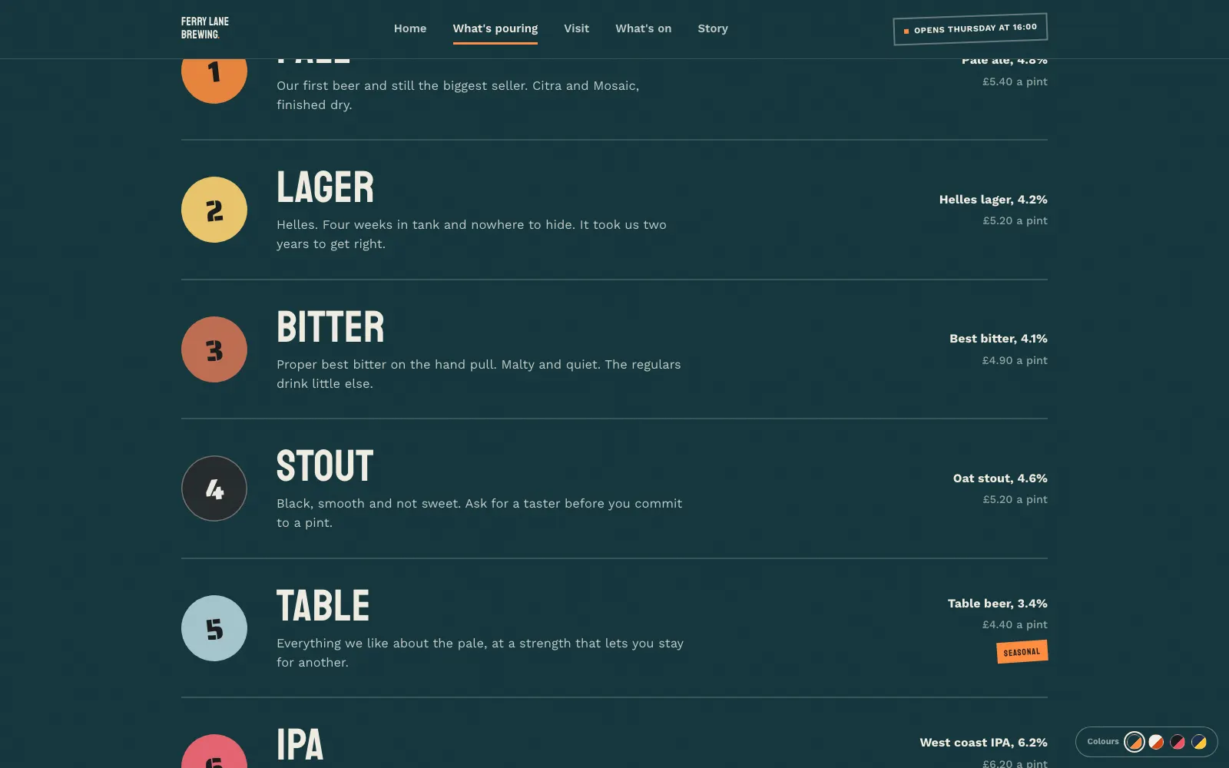Click the orange Seasonal tag
The image size is (1229, 768).
click(1022, 652)
